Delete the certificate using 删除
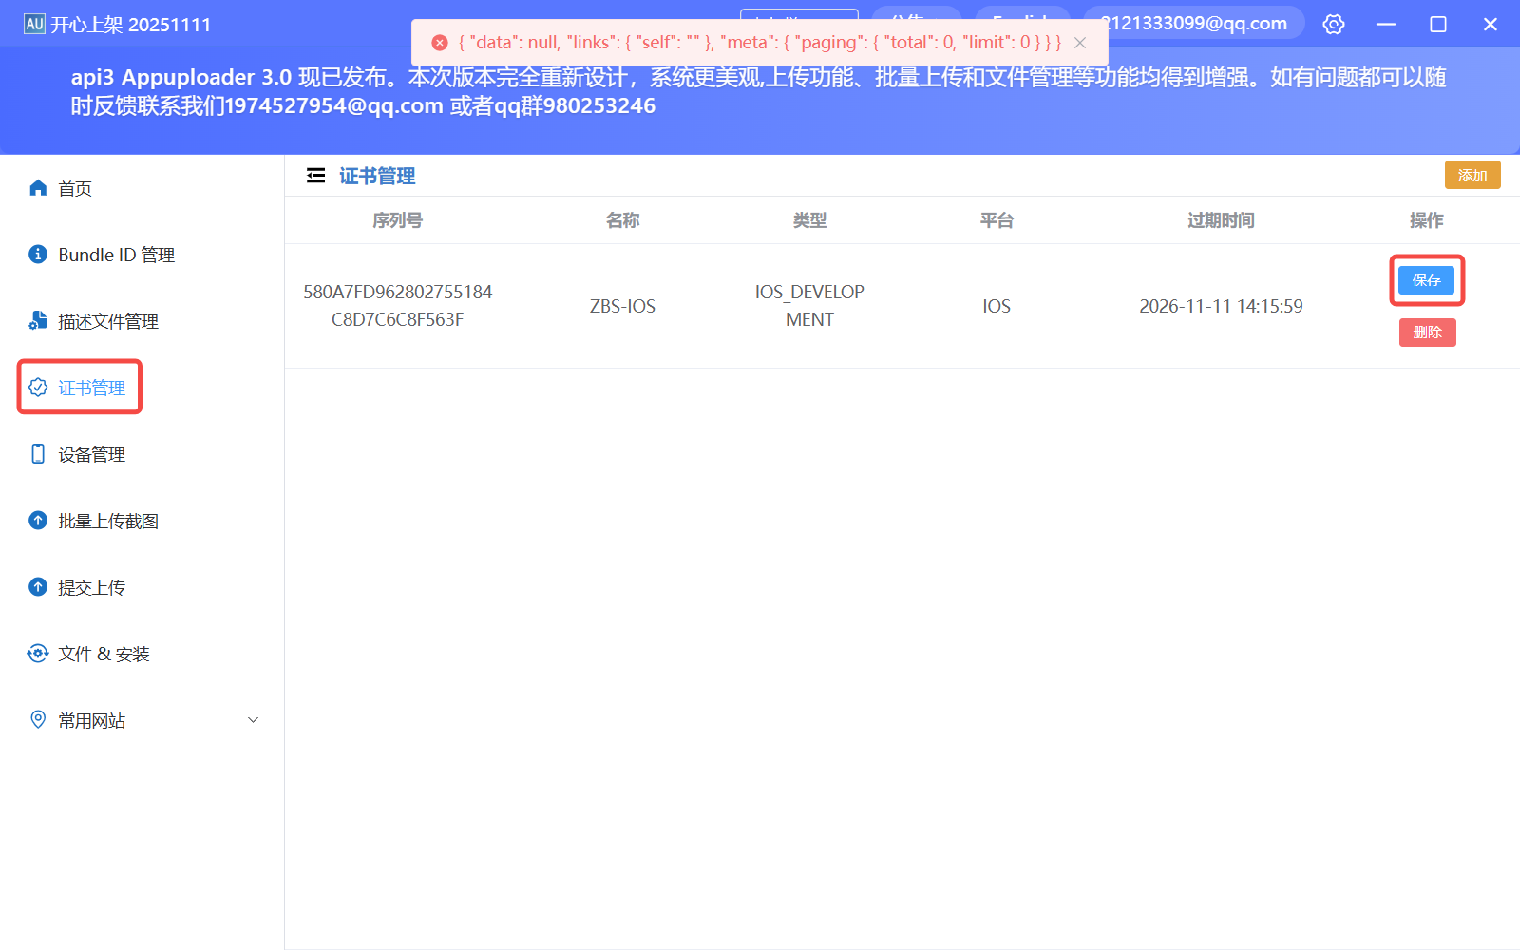1520x950 pixels. tap(1427, 332)
